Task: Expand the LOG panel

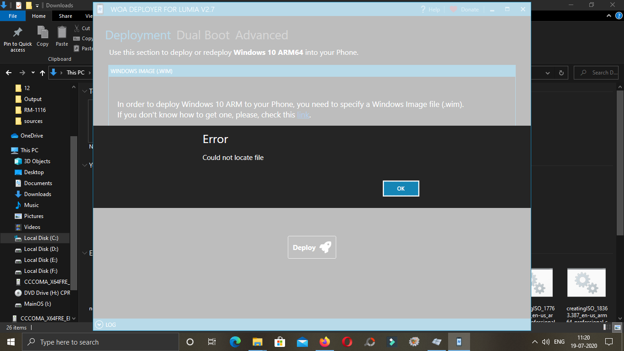Action: pos(100,324)
